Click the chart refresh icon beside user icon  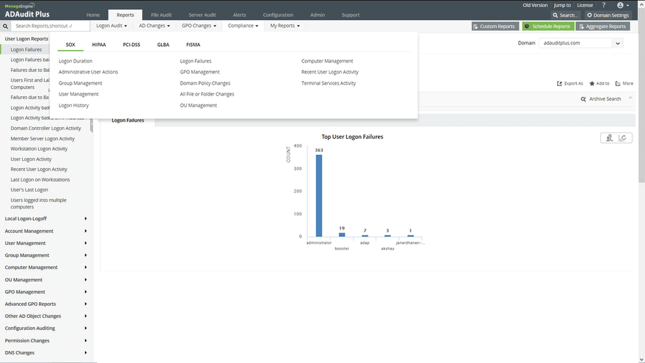623,138
